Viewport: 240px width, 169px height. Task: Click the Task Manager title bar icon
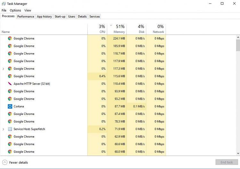pos(4,4)
